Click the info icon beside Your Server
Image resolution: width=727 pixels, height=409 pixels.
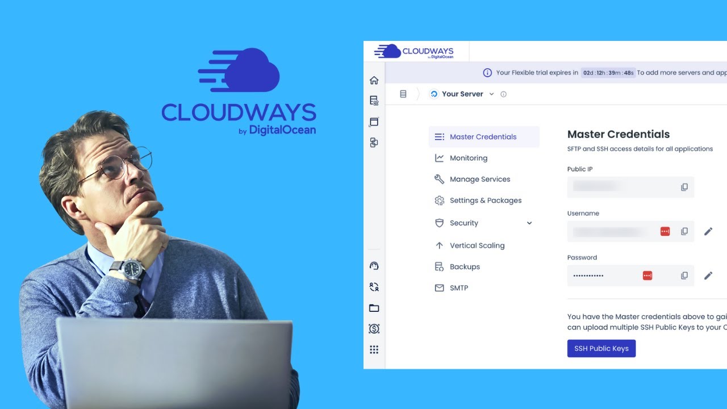(x=503, y=94)
